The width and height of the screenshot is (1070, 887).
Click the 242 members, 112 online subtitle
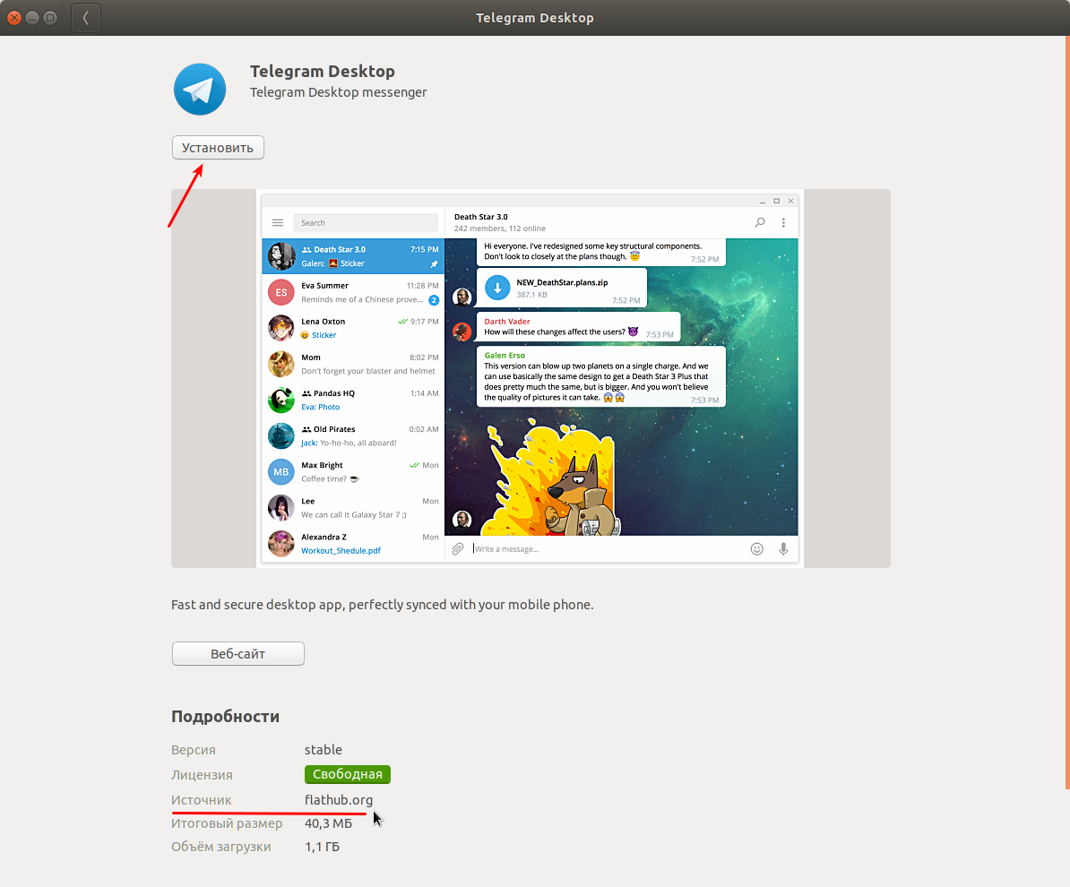(499, 228)
